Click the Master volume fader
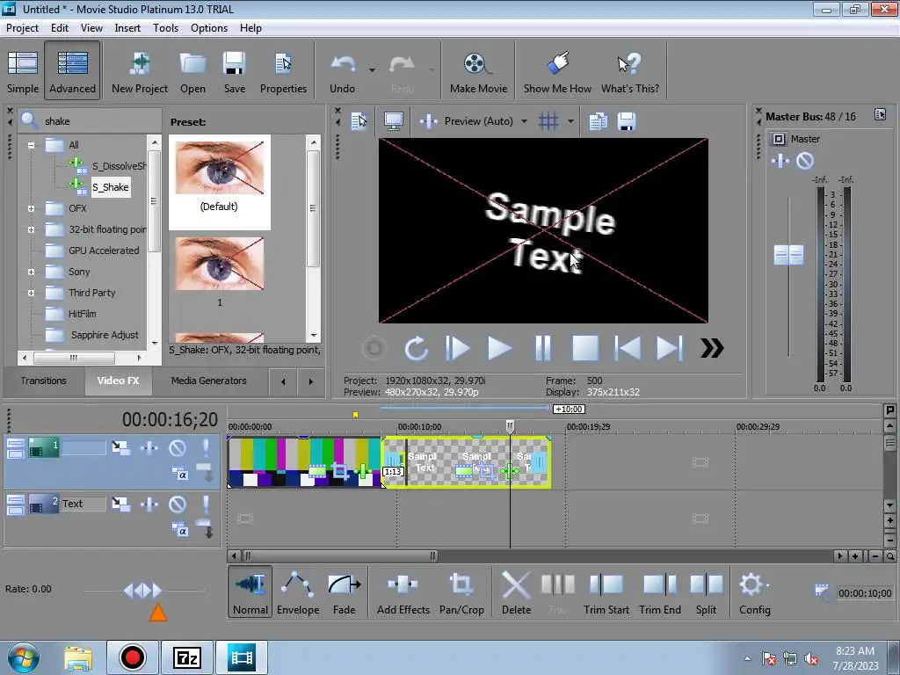 (x=788, y=255)
